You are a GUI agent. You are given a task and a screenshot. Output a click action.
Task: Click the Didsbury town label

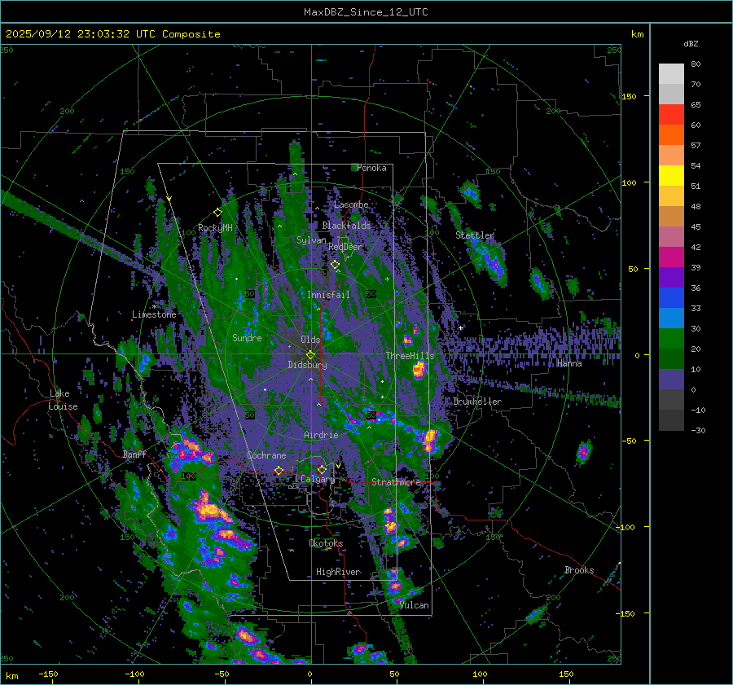[x=308, y=365]
